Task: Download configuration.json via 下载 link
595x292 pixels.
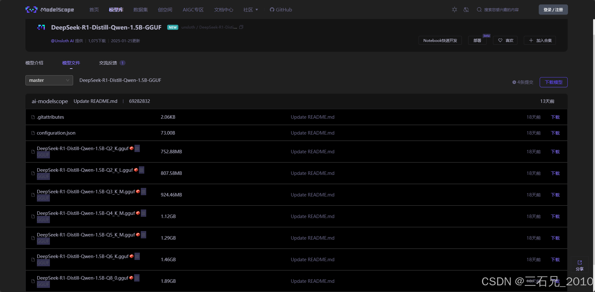Action: click(x=555, y=133)
